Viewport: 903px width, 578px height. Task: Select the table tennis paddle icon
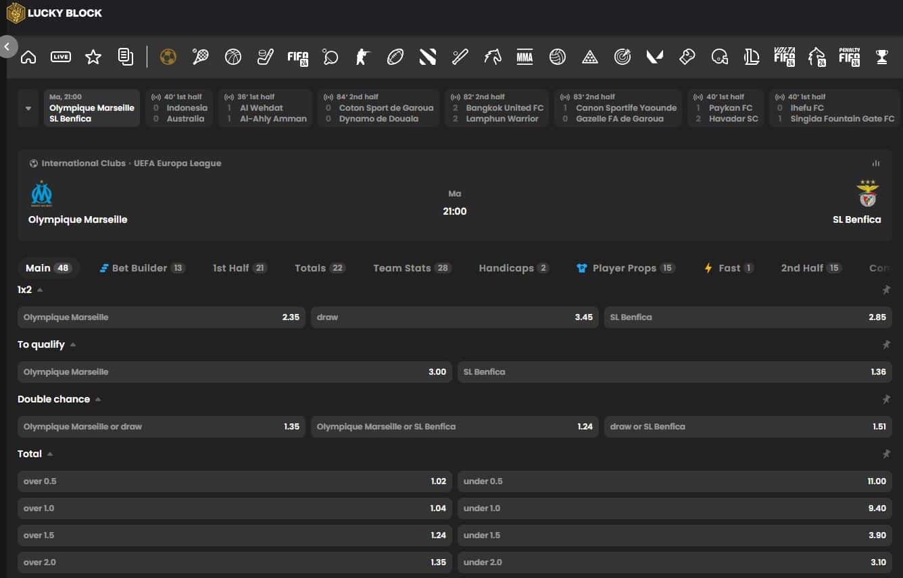pos(331,57)
